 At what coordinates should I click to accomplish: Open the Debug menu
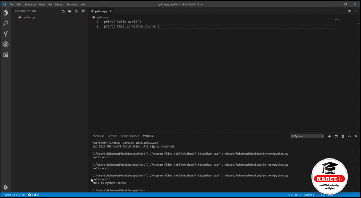(x=59, y=4)
